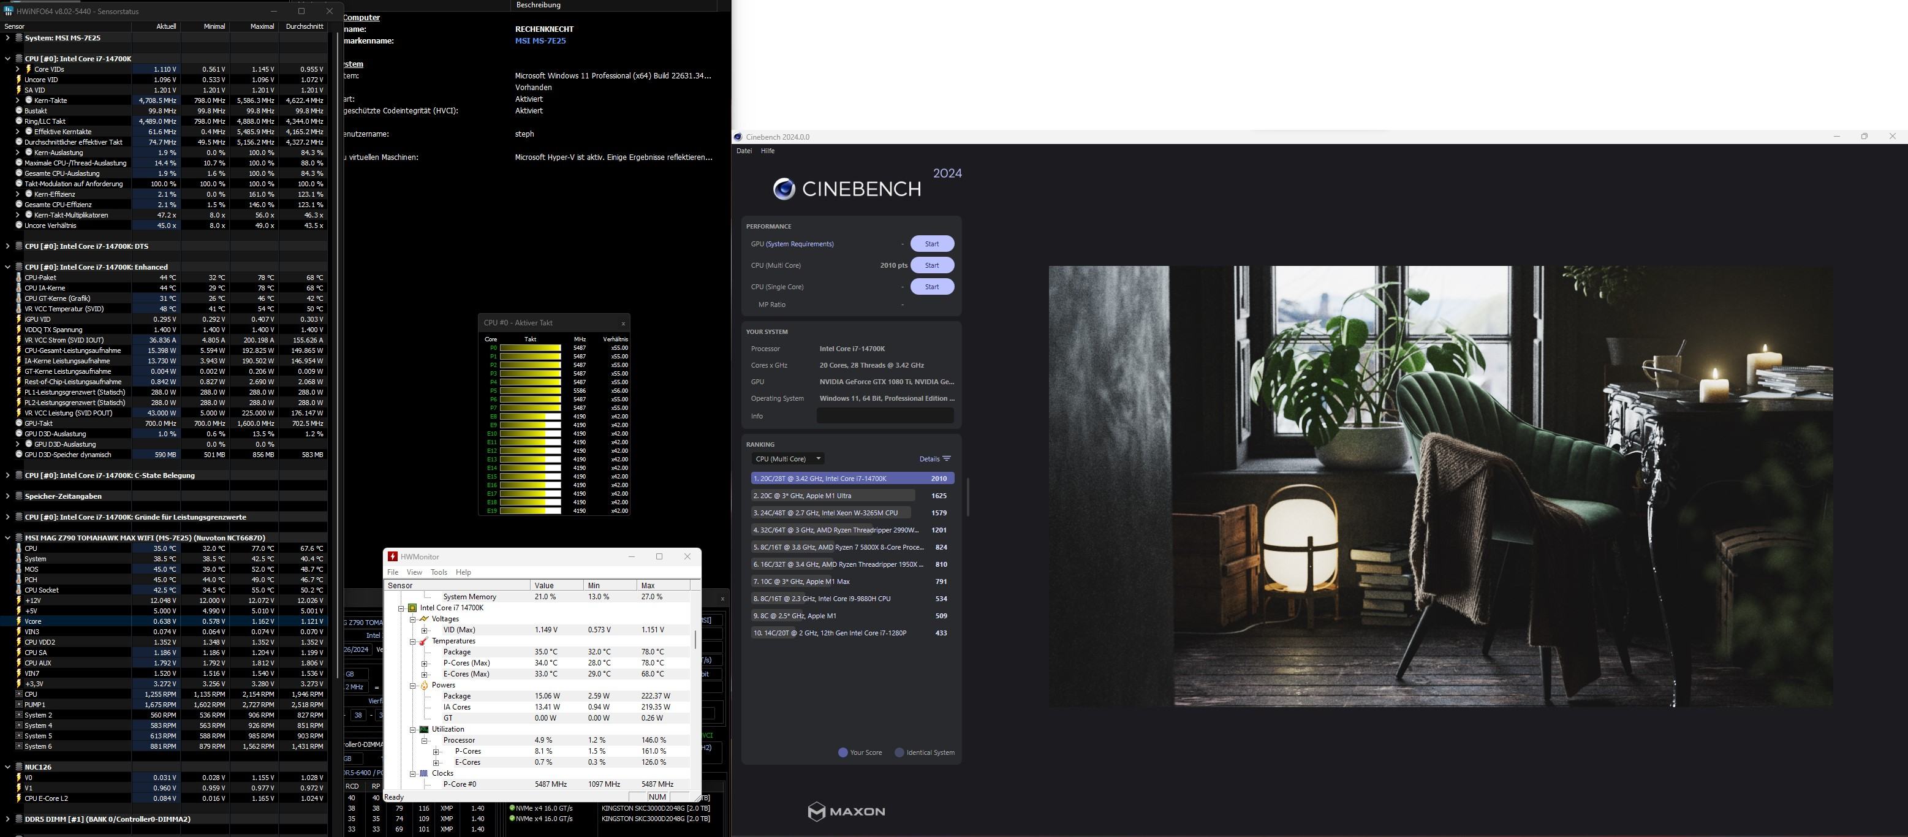Click the Uncore VID voltage icon
Image resolution: width=1908 pixels, height=837 pixels.
(18, 79)
